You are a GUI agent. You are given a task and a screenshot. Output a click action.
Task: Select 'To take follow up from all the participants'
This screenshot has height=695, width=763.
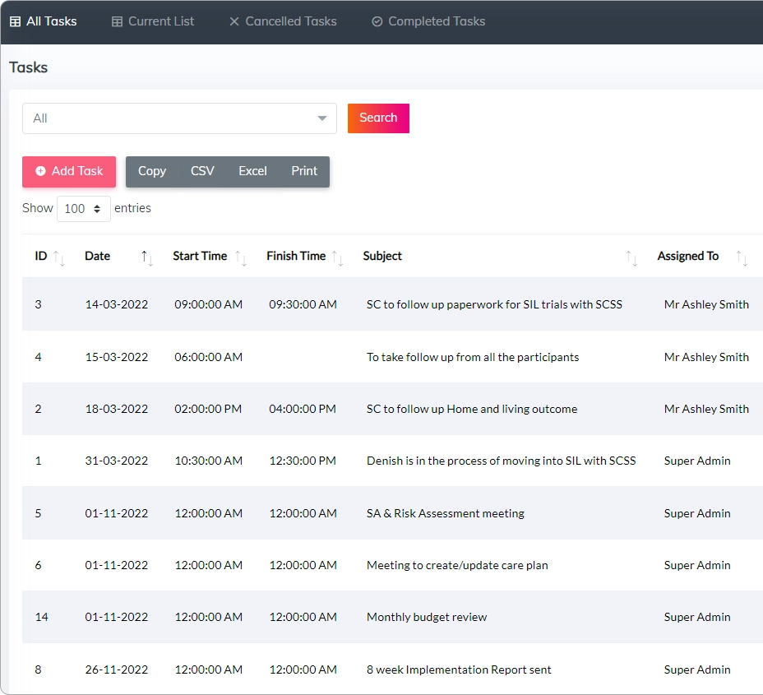pyautogui.click(x=473, y=357)
